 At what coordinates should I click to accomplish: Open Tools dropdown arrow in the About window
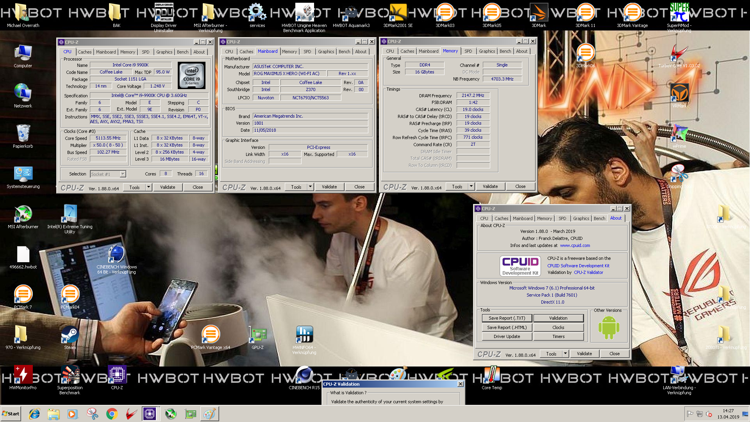(x=565, y=354)
